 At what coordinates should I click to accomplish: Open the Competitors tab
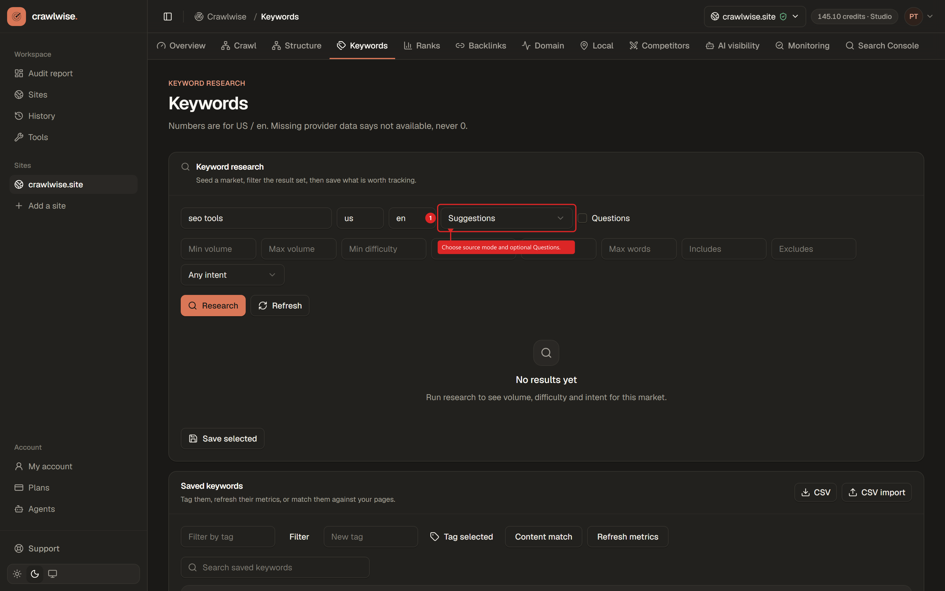coord(659,46)
